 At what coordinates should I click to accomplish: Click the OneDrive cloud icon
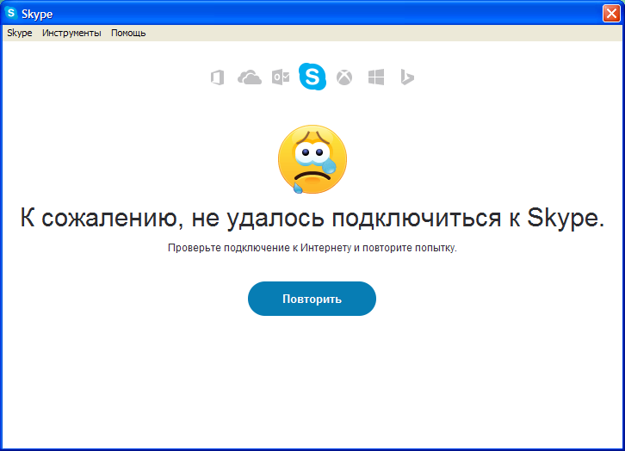(250, 77)
